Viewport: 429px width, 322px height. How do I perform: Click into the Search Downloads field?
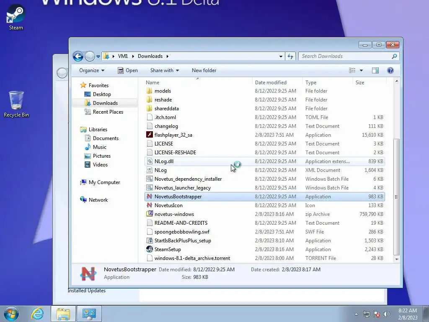[x=345, y=56]
